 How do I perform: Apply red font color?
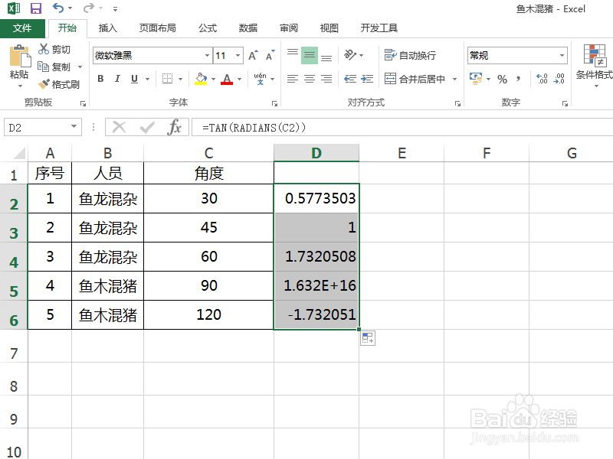tap(227, 79)
